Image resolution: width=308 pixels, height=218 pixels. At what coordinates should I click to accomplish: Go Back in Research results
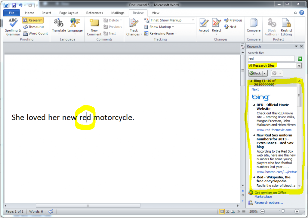(255, 73)
